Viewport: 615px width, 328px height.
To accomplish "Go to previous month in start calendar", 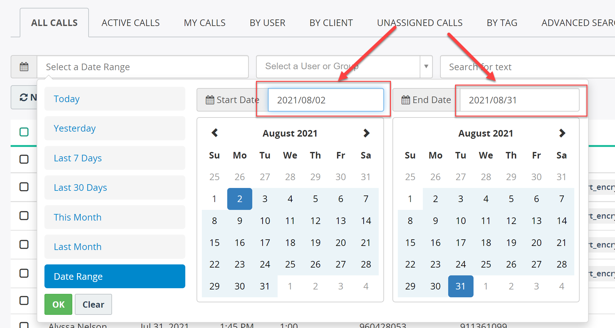I will point(215,133).
